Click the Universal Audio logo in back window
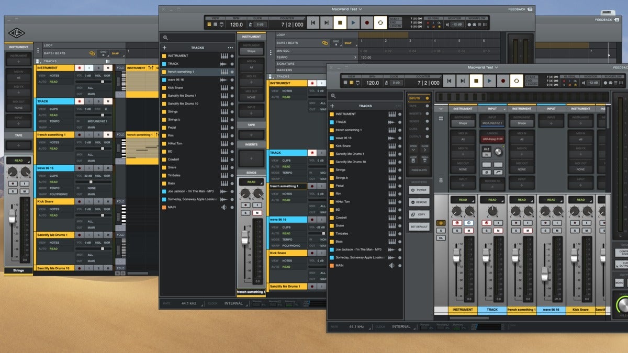The width and height of the screenshot is (628, 353). click(16, 33)
